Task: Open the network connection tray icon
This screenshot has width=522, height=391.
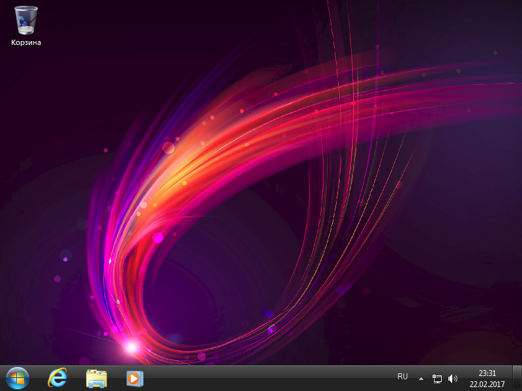Action: click(x=437, y=379)
